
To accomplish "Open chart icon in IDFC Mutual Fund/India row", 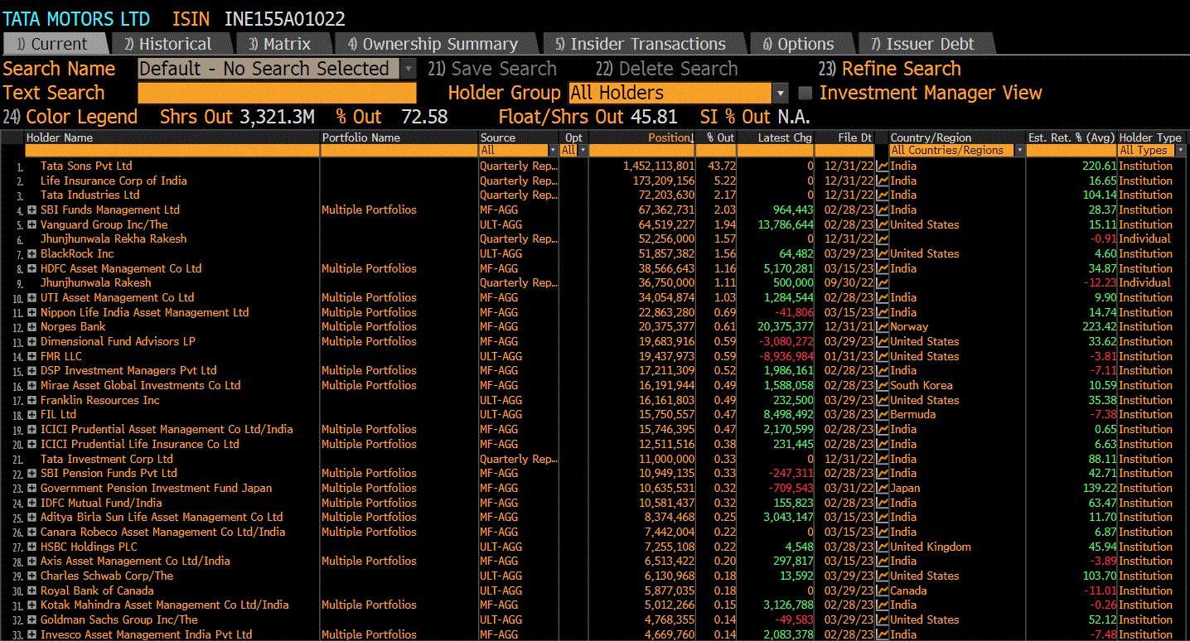I will pos(883,503).
